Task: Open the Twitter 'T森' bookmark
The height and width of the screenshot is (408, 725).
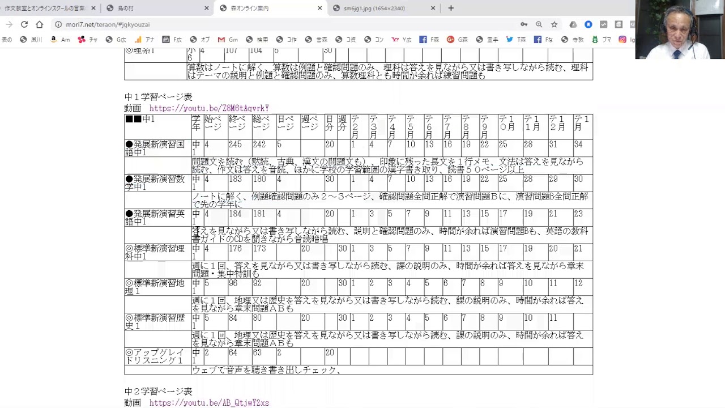Action: pyautogui.click(x=516, y=40)
